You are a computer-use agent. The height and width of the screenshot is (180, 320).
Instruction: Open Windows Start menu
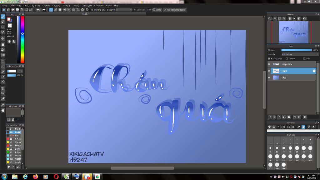4,177
